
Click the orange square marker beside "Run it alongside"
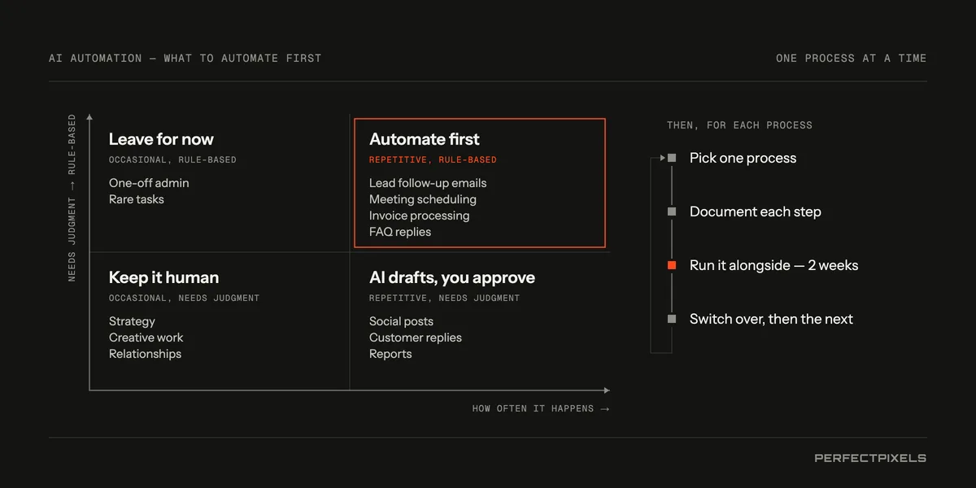coord(672,265)
